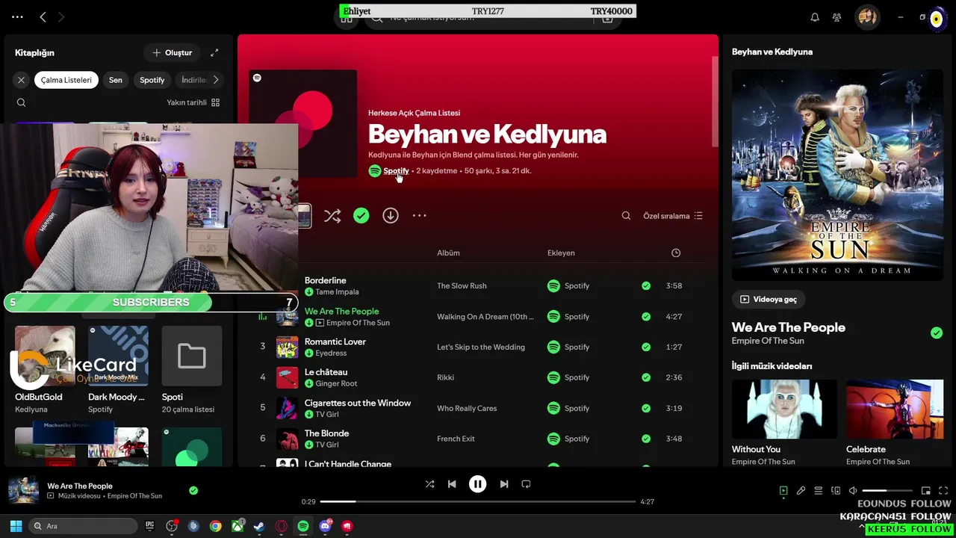Toggle saved checkmark for Borderline
The image size is (956, 538).
click(646, 285)
